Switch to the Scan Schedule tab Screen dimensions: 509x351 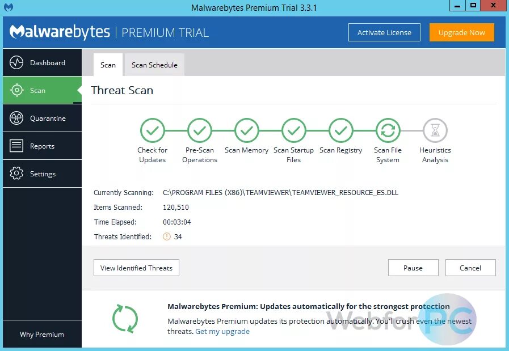[x=154, y=65]
